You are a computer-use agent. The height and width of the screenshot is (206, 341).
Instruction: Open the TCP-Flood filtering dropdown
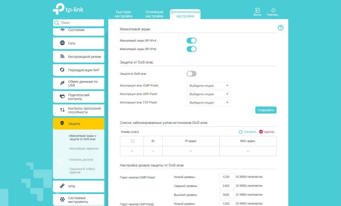208,102
